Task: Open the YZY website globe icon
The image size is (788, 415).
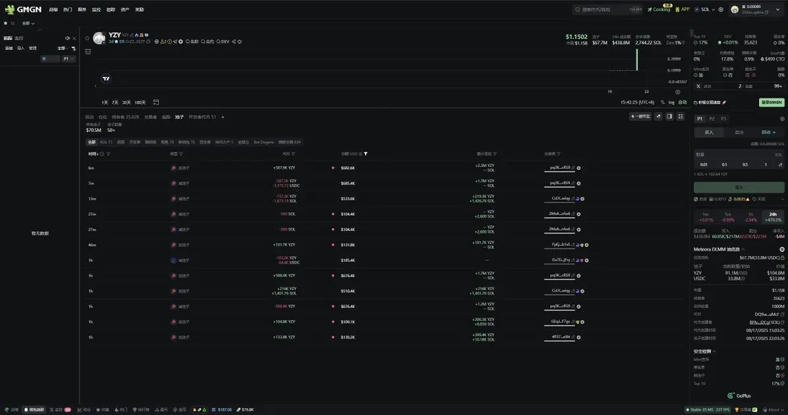Action: [x=157, y=41]
